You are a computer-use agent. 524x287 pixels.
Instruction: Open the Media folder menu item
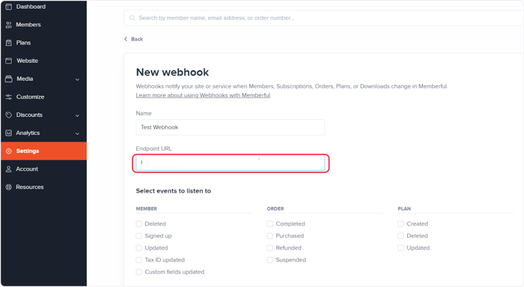[x=25, y=79]
